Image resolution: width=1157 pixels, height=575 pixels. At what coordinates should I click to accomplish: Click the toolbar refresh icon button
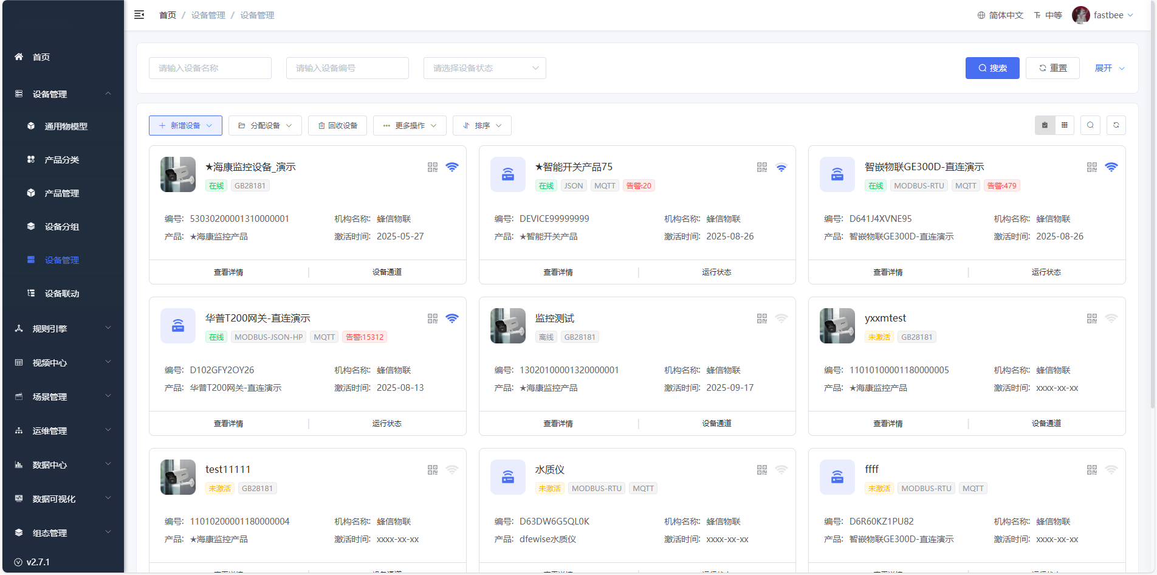(1116, 125)
